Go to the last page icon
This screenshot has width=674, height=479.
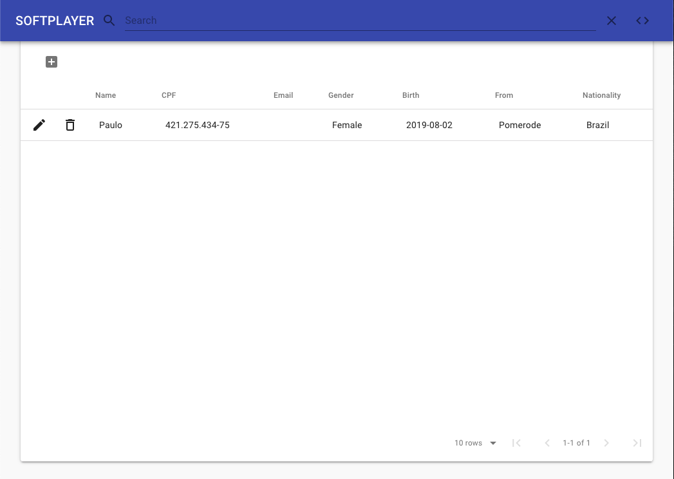tap(637, 443)
